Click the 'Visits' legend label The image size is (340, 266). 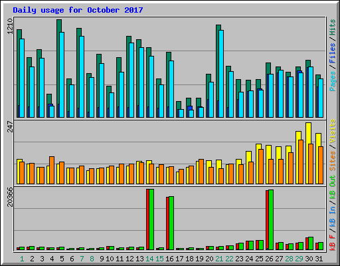[333, 131]
